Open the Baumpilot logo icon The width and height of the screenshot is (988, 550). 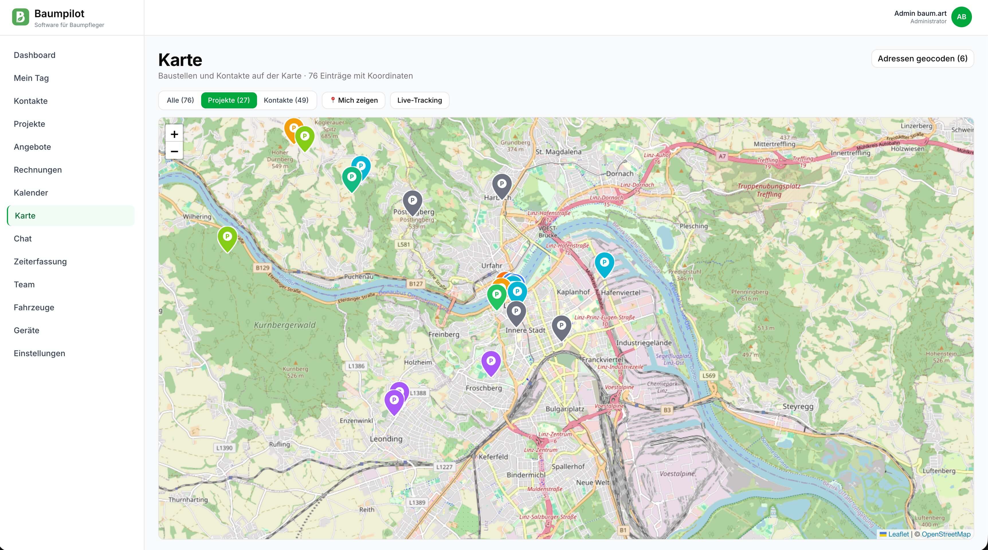coord(20,17)
